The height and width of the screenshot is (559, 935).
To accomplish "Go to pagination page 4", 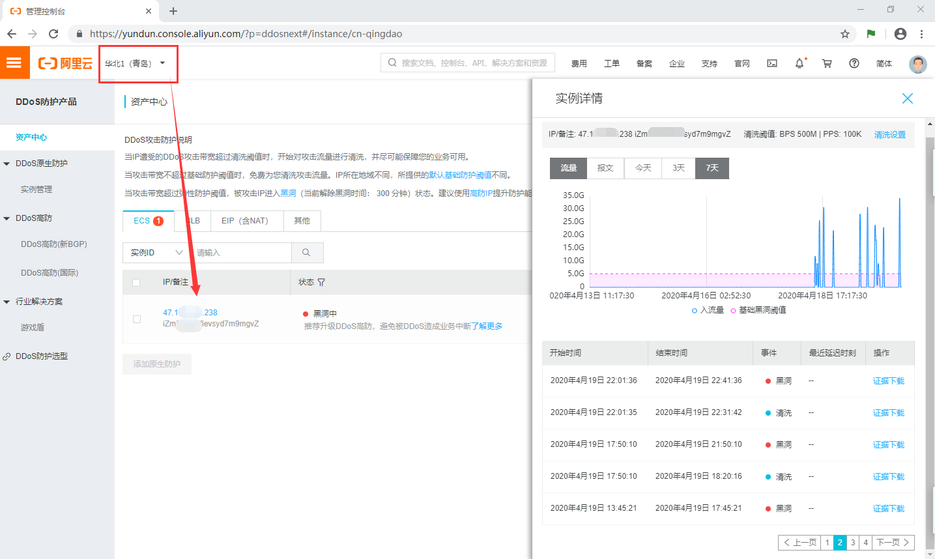I will (x=866, y=543).
